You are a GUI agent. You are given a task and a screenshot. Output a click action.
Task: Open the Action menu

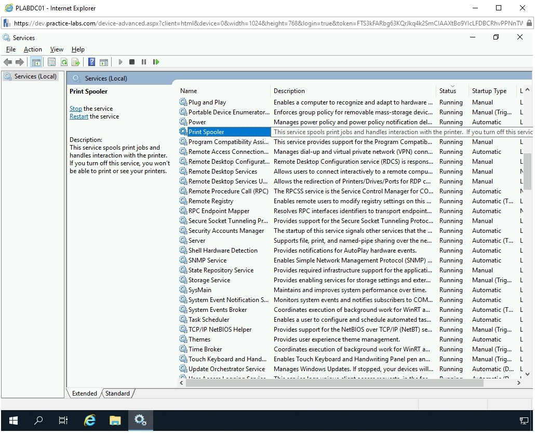(33, 49)
